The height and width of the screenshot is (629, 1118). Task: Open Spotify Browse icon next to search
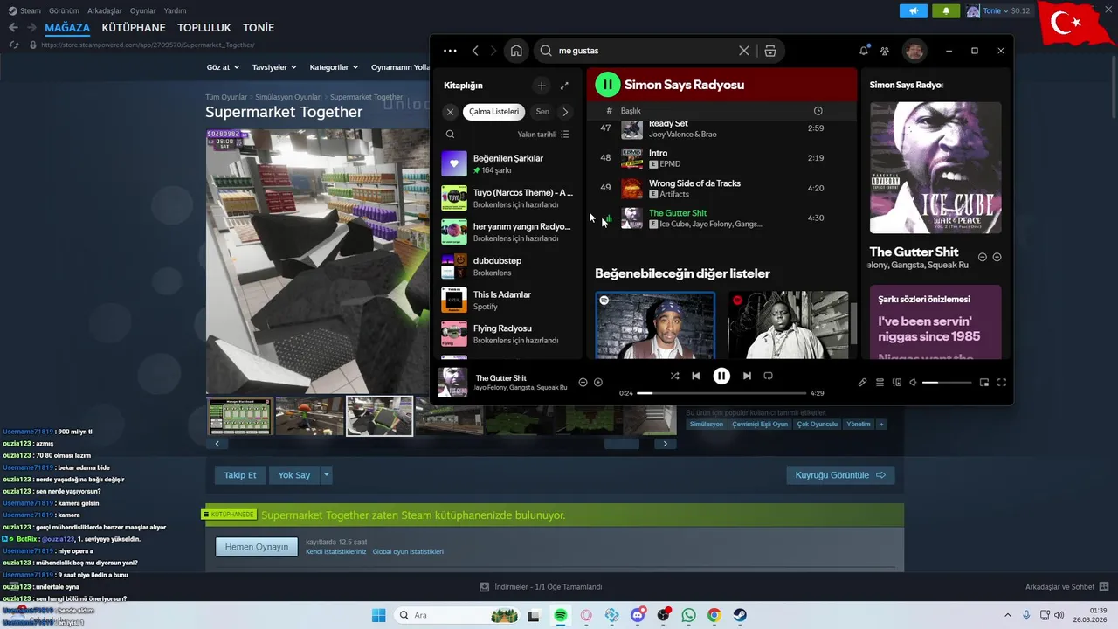(769, 51)
